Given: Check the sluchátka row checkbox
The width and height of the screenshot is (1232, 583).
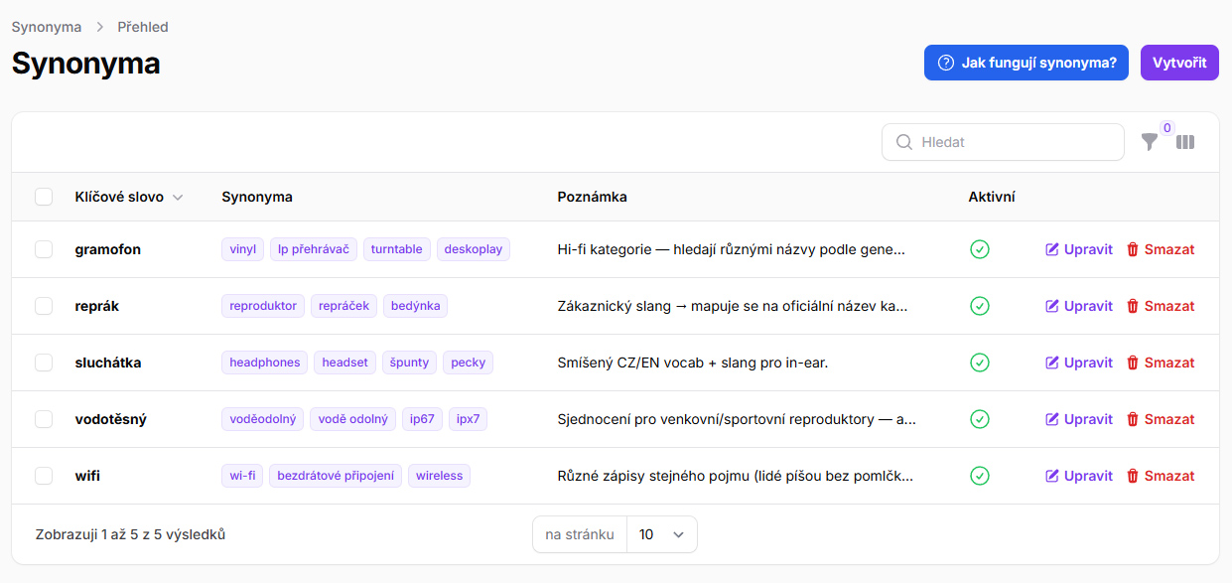Looking at the screenshot, I should 44,363.
